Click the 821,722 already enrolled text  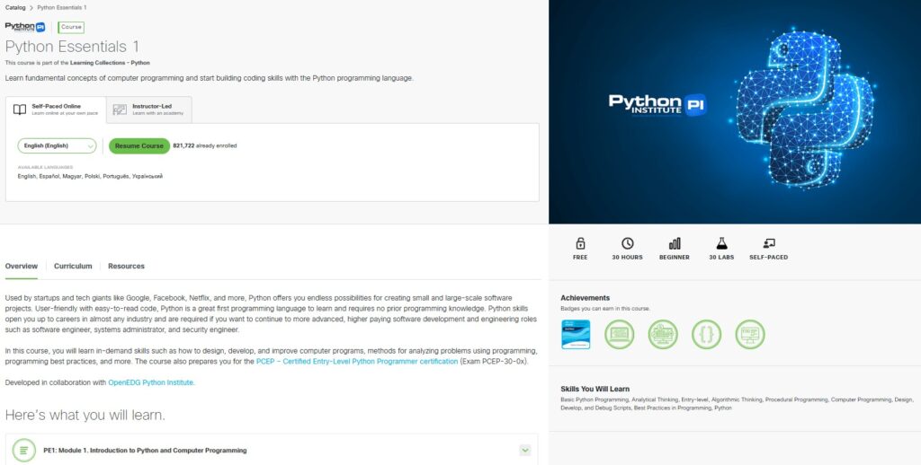click(x=205, y=145)
